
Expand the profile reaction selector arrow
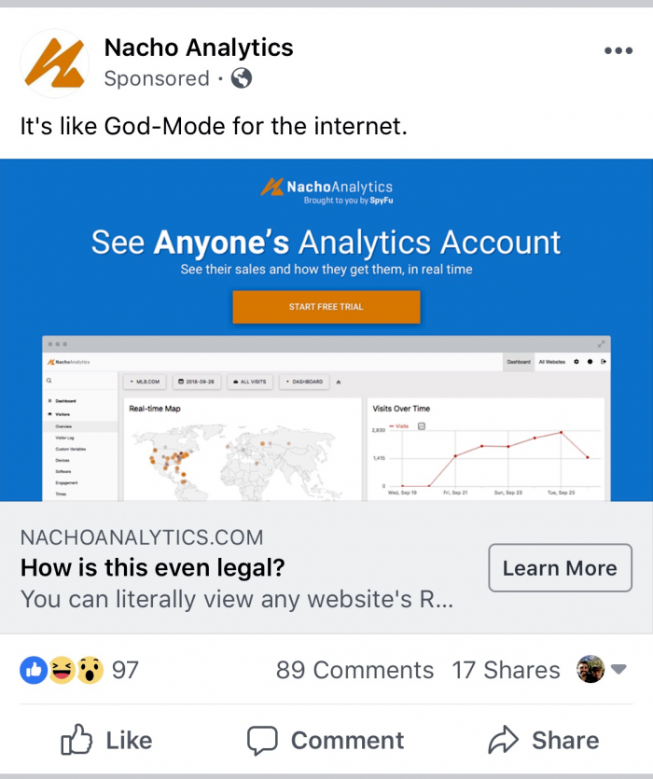point(618,670)
